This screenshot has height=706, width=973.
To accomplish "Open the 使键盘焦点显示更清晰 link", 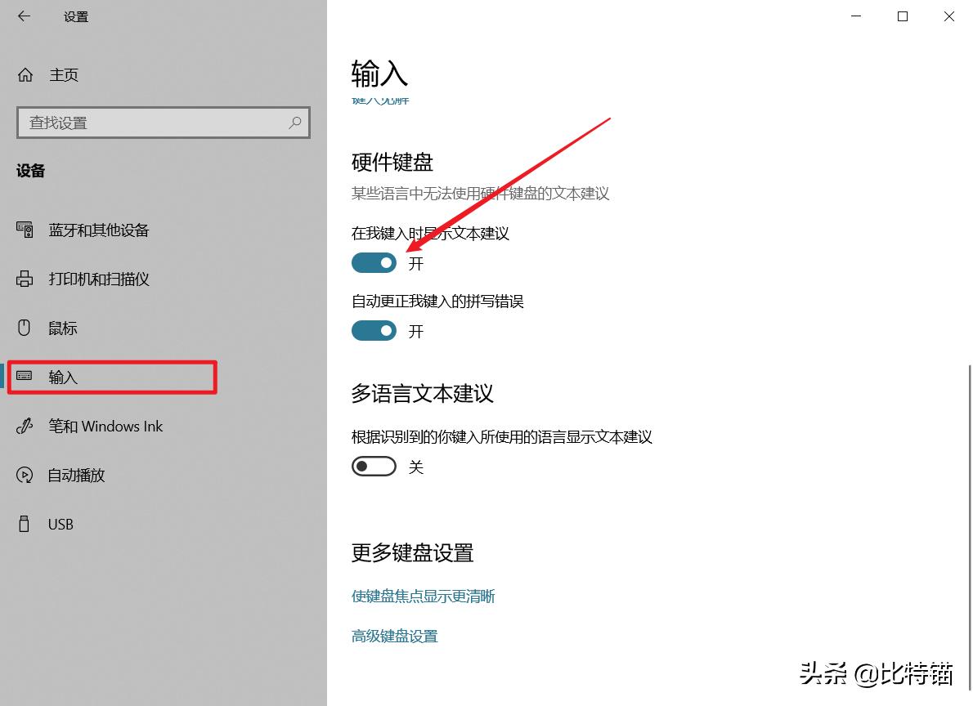I will (x=423, y=596).
